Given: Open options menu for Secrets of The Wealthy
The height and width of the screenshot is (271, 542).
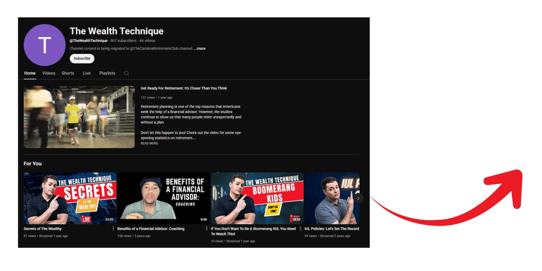Looking at the screenshot, I should pyautogui.click(x=113, y=228).
